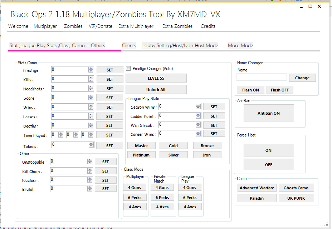Maximize the tool window
Screen dimensions: 332x229
coord(311,6)
